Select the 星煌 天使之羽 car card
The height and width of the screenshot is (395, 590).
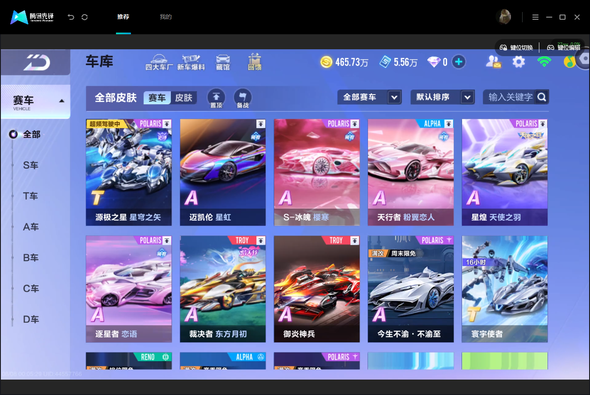coord(505,172)
